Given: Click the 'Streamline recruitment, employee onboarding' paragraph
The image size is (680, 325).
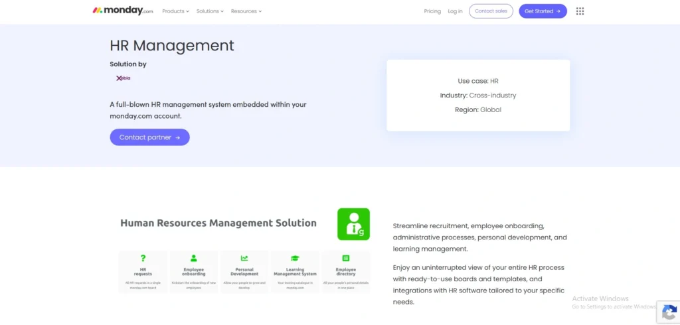Looking at the screenshot, I should click(479, 237).
